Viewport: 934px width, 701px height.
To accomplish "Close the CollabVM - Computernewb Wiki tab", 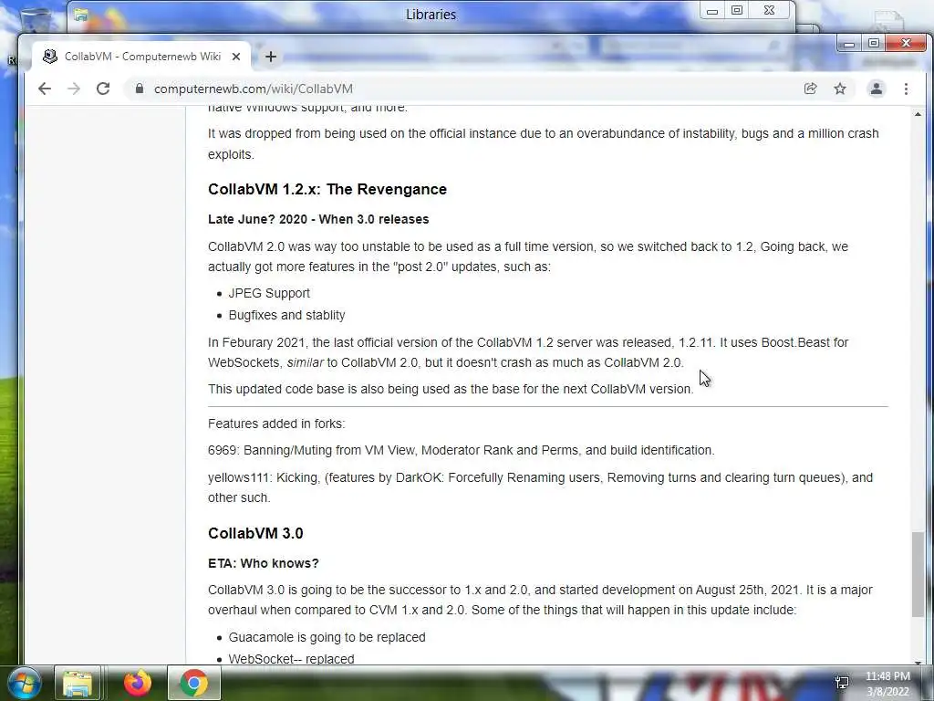I will (x=236, y=57).
